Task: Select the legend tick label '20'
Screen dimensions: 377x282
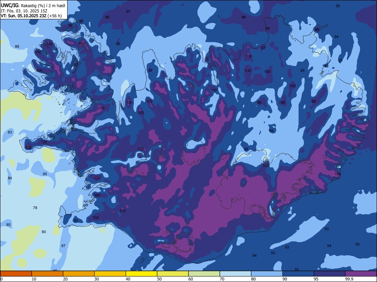Action: pos(65,279)
